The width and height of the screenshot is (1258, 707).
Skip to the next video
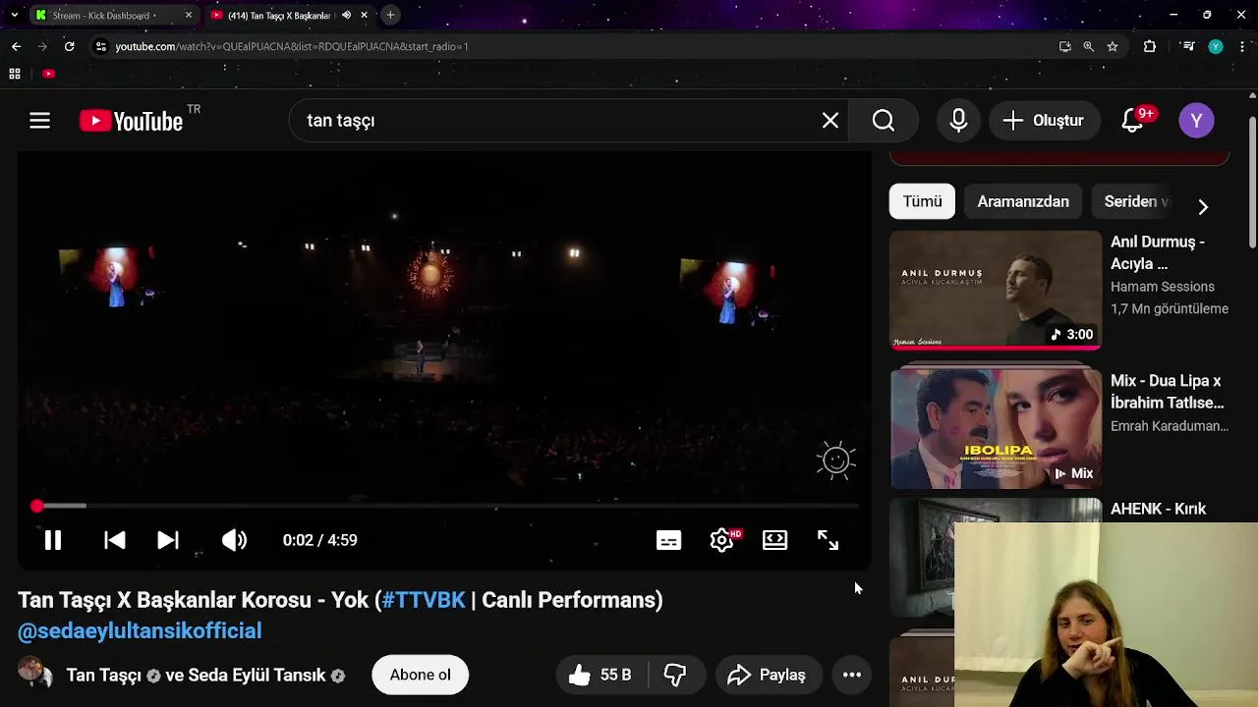click(168, 540)
